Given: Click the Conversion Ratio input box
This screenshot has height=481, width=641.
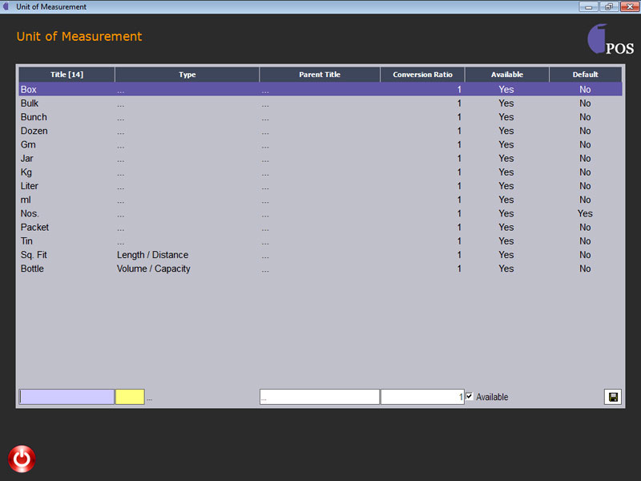Looking at the screenshot, I should pyautogui.click(x=421, y=397).
